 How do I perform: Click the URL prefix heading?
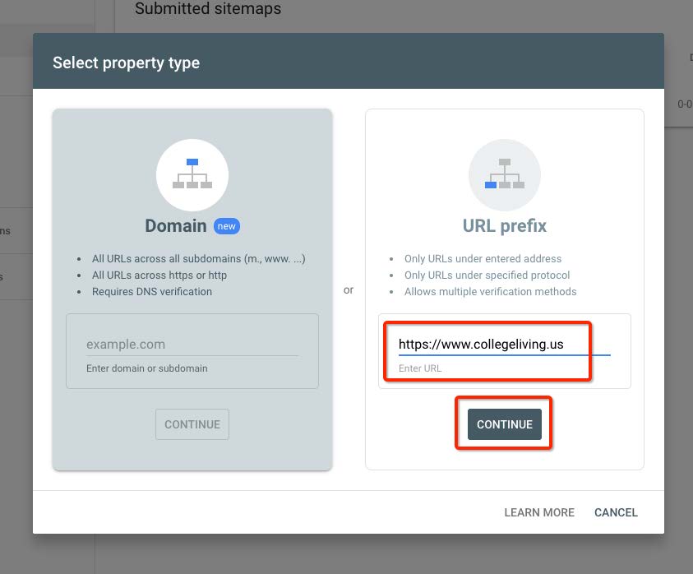[x=504, y=226]
